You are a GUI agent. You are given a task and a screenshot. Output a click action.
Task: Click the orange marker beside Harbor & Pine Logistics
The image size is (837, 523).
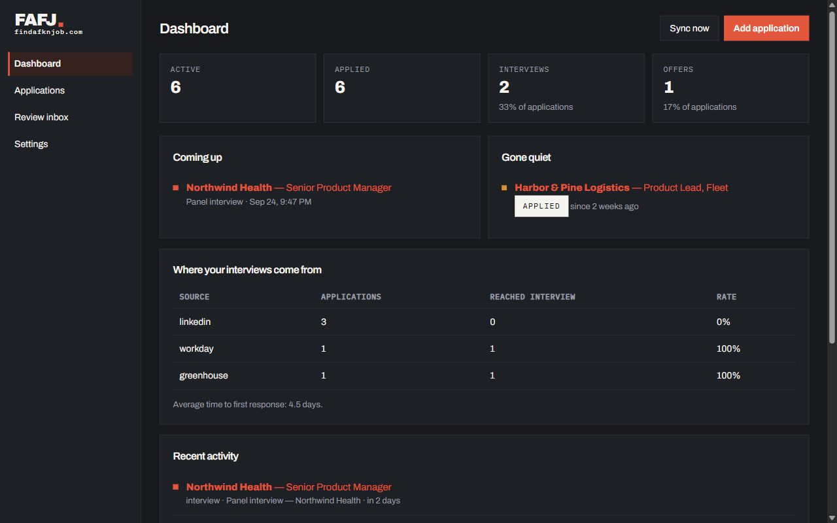tap(504, 188)
